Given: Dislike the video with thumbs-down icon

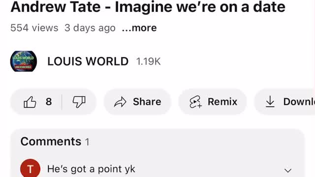Looking at the screenshot, I should [x=79, y=102].
